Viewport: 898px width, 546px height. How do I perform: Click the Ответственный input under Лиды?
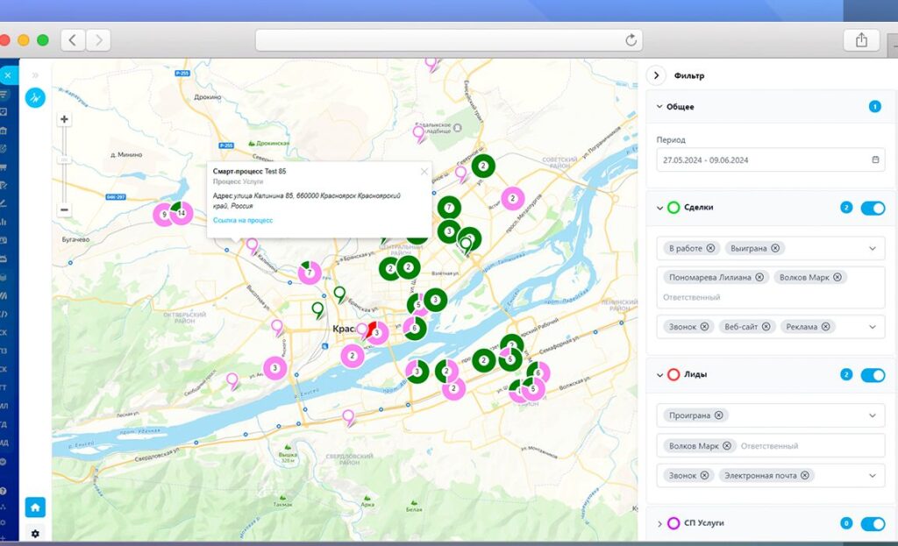(x=769, y=445)
